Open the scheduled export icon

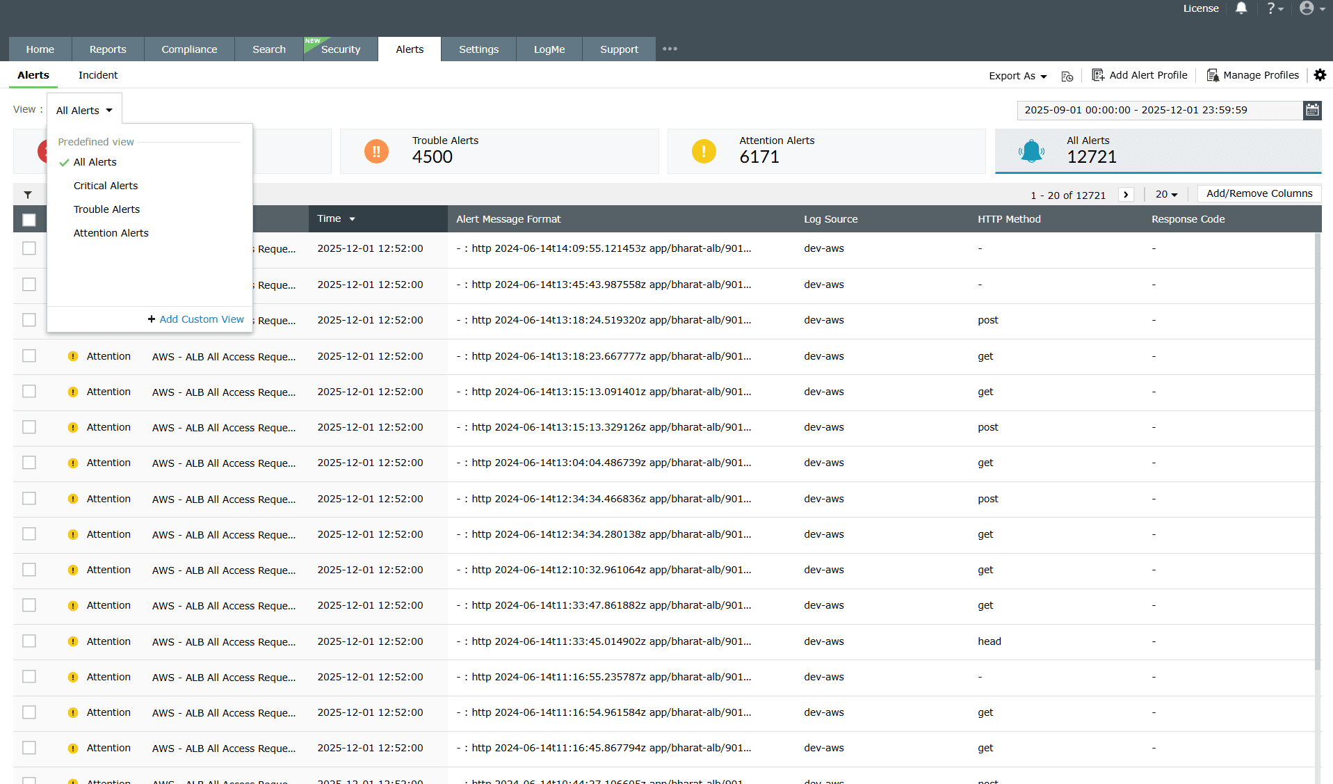tap(1067, 75)
